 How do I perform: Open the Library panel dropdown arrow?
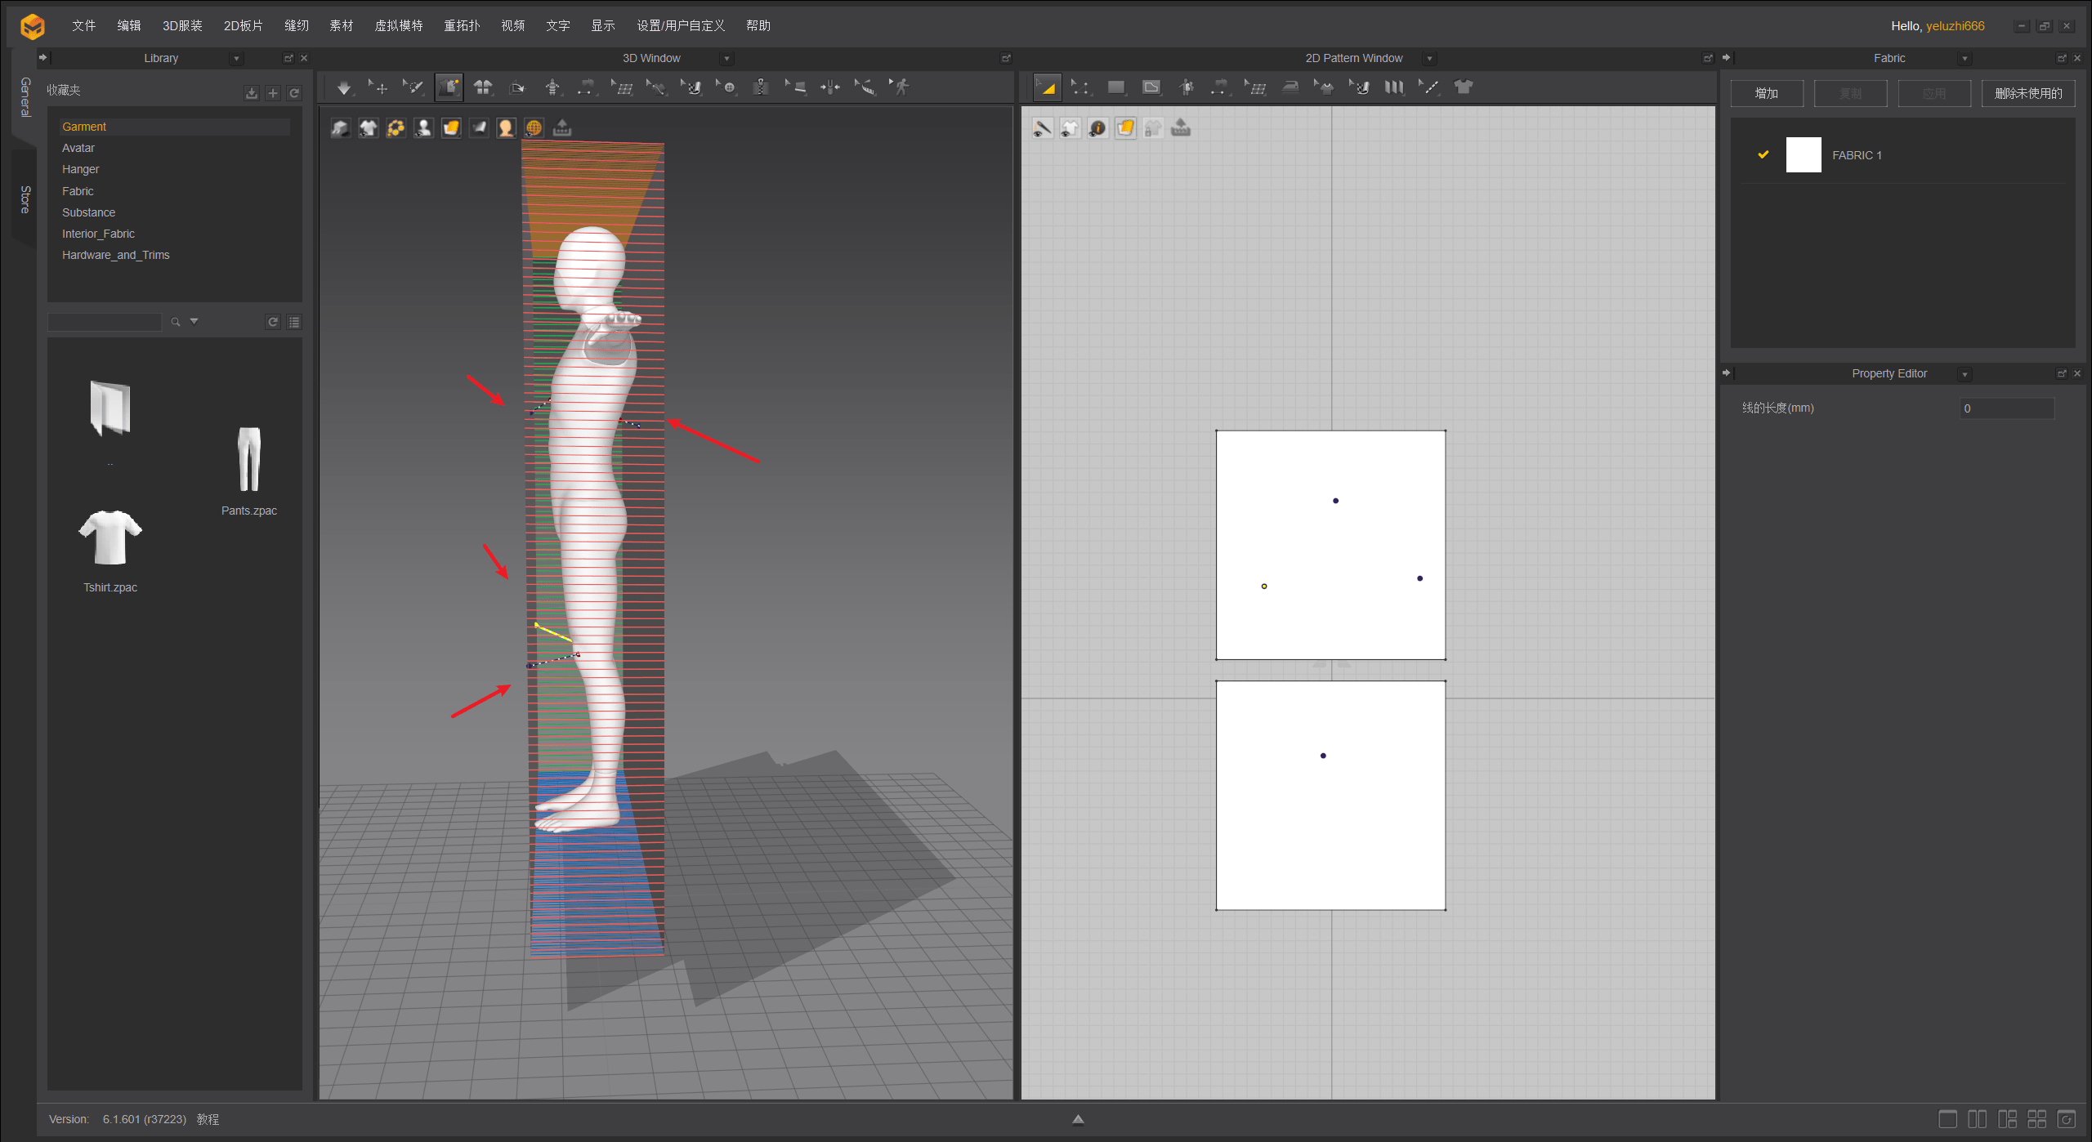236,59
